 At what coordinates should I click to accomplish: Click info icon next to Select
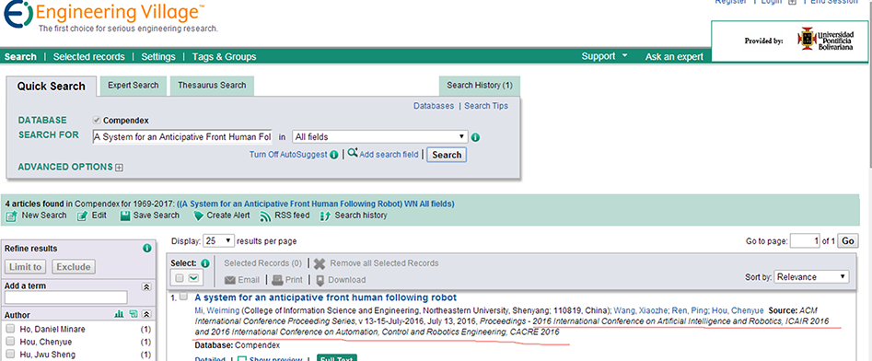204,263
